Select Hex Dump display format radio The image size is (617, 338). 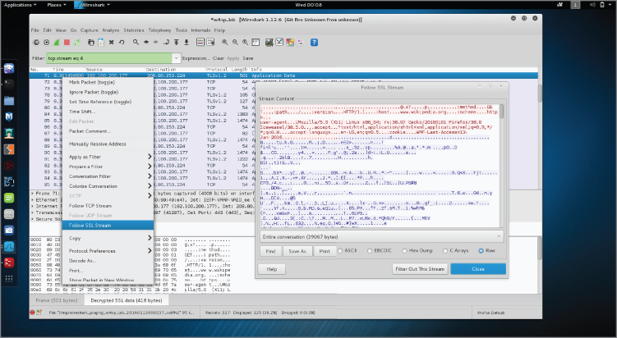pyautogui.click(x=404, y=251)
